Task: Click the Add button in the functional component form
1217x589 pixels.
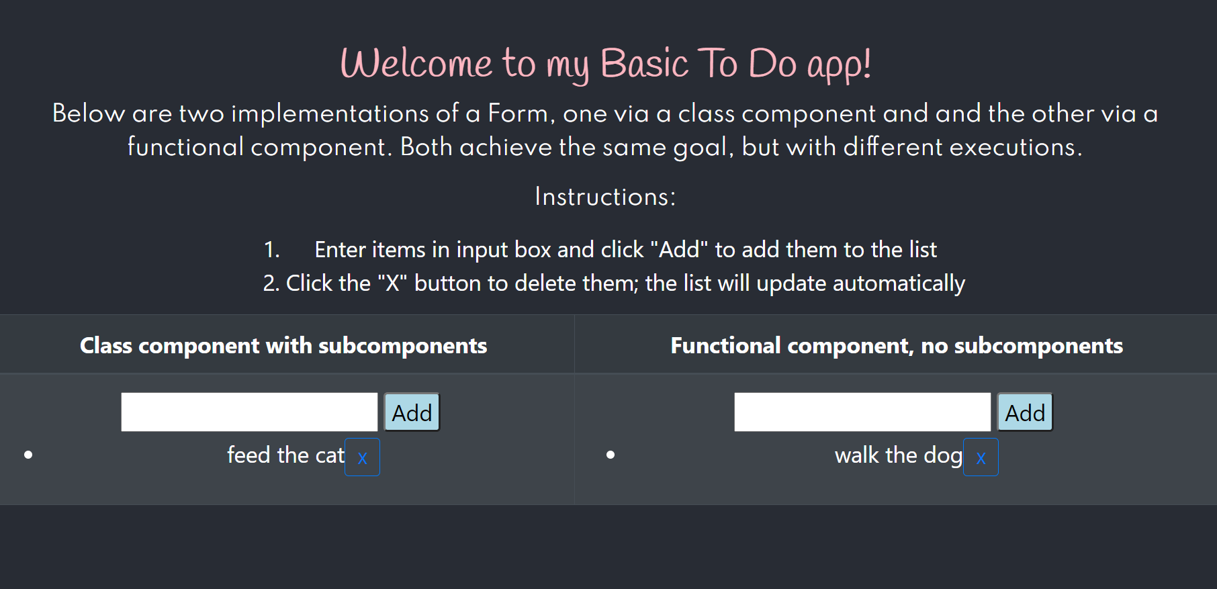Action: [x=1024, y=412]
